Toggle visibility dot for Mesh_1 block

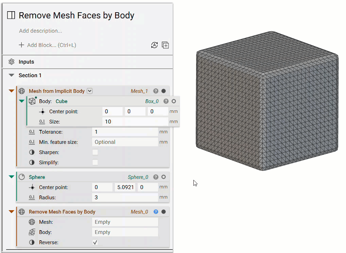click(x=163, y=91)
